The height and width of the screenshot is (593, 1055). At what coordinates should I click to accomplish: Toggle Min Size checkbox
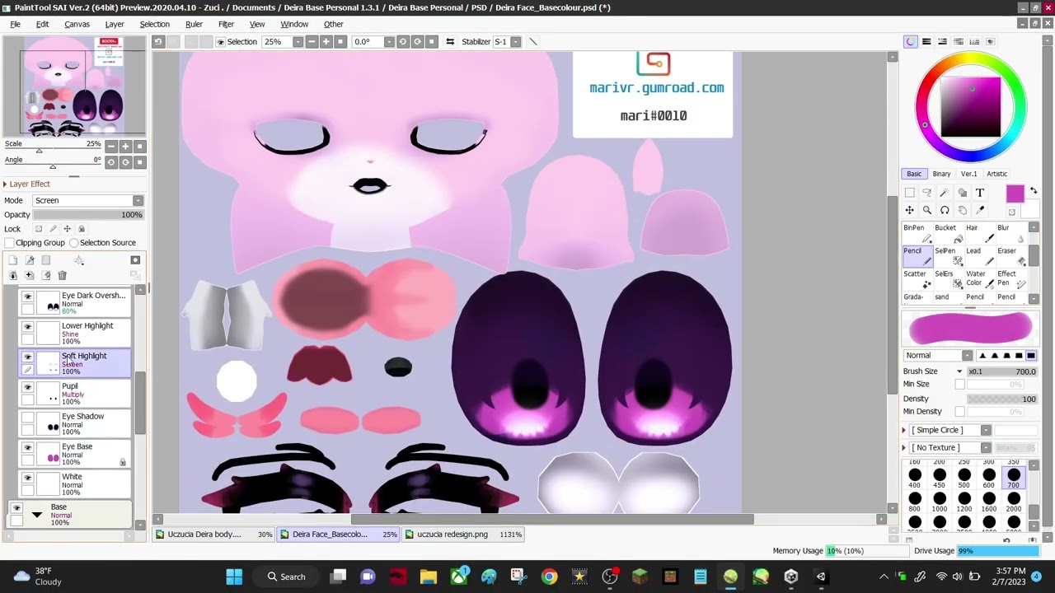(959, 385)
